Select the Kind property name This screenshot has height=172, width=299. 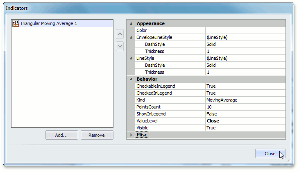[140, 100]
